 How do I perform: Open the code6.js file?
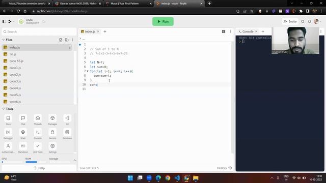pyautogui.click(x=38, y=102)
